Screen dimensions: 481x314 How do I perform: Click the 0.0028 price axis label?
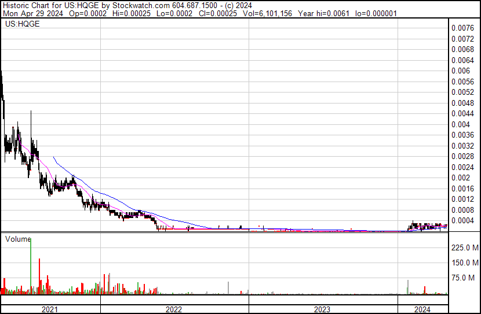point(462,156)
